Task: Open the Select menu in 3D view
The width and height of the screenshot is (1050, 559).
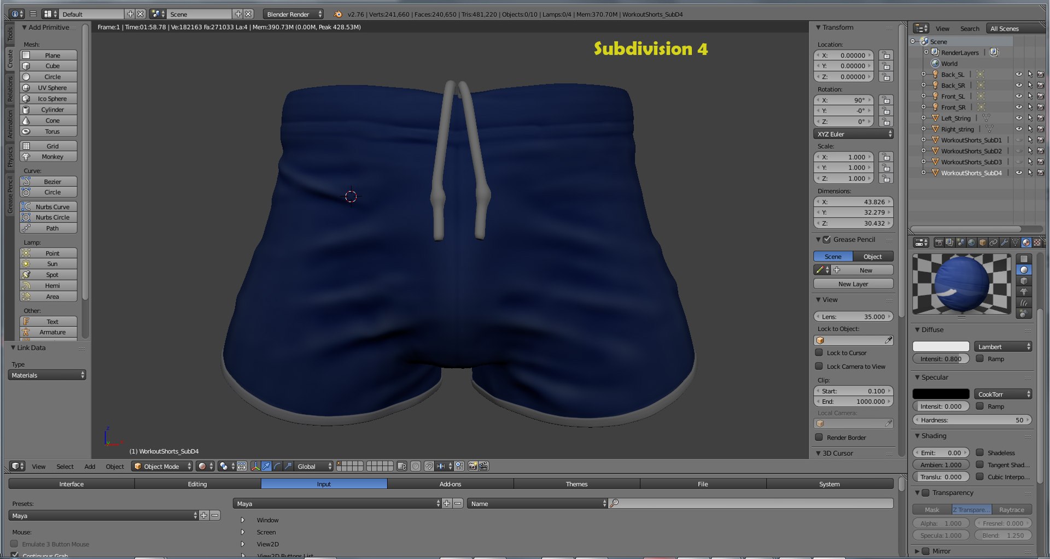Action: coord(65,466)
